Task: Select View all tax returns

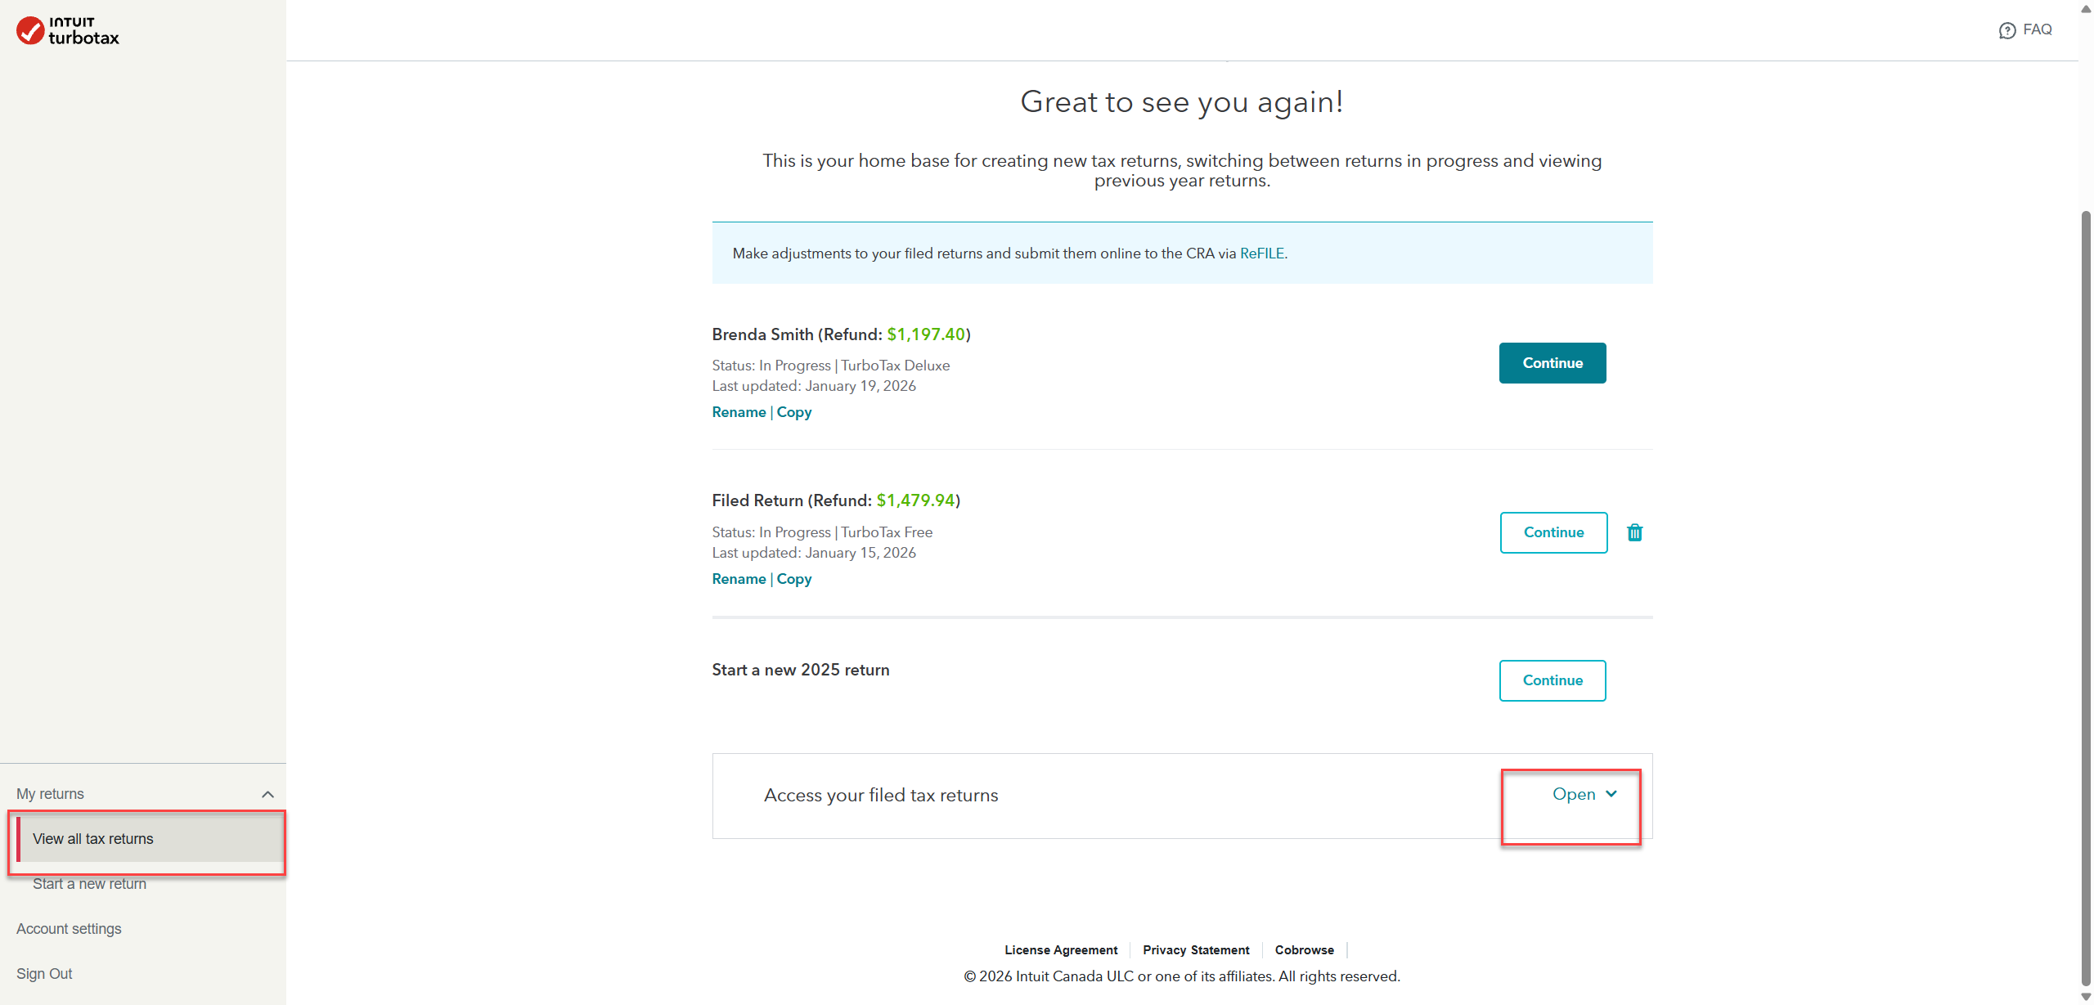Action: 93,839
